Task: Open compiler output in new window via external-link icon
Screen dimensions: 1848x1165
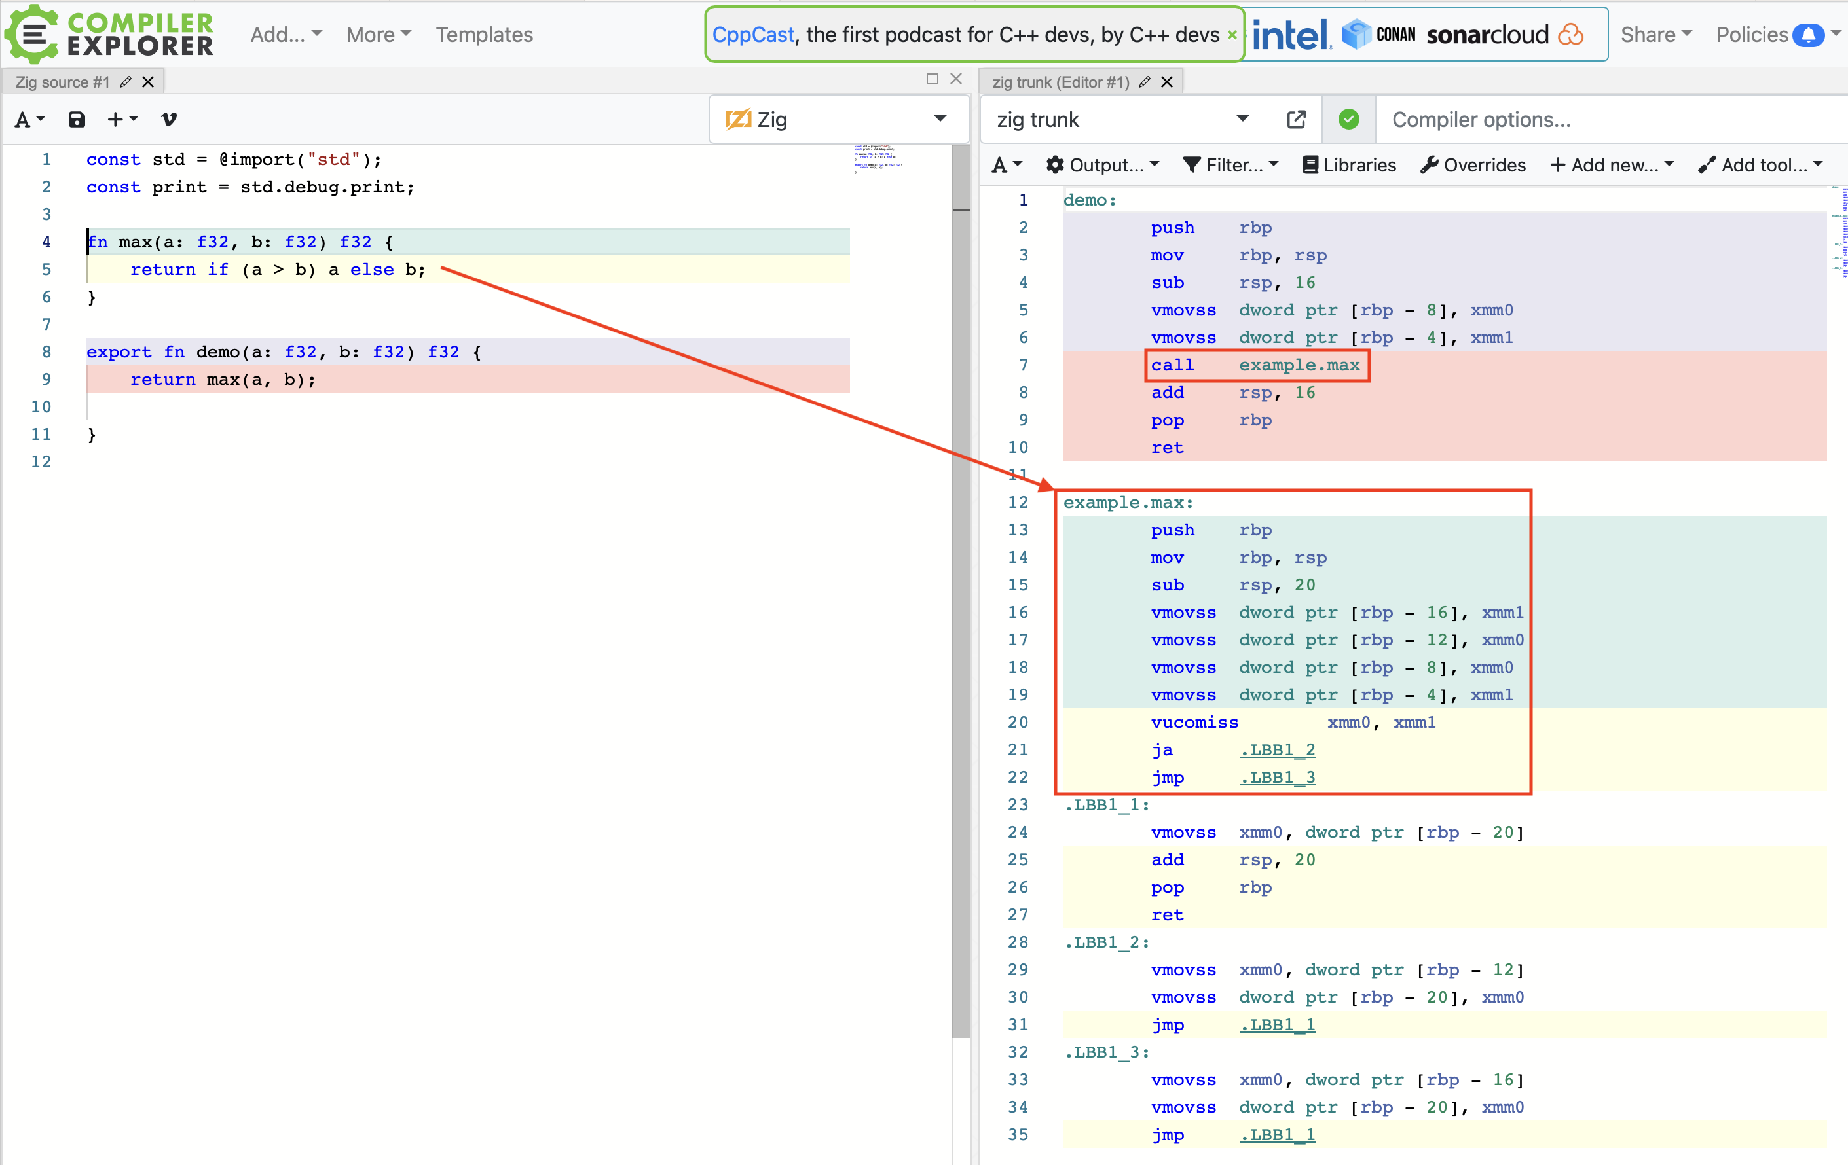Action: (1295, 119)
